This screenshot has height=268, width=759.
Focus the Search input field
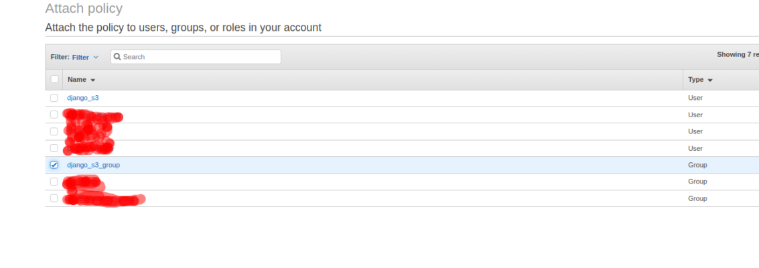(x=196, y=56)
